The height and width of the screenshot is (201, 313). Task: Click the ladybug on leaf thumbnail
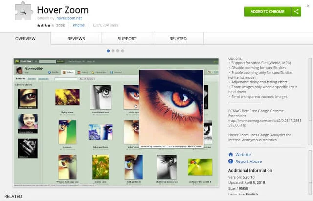pyautogui.click(x=200, y=167)
